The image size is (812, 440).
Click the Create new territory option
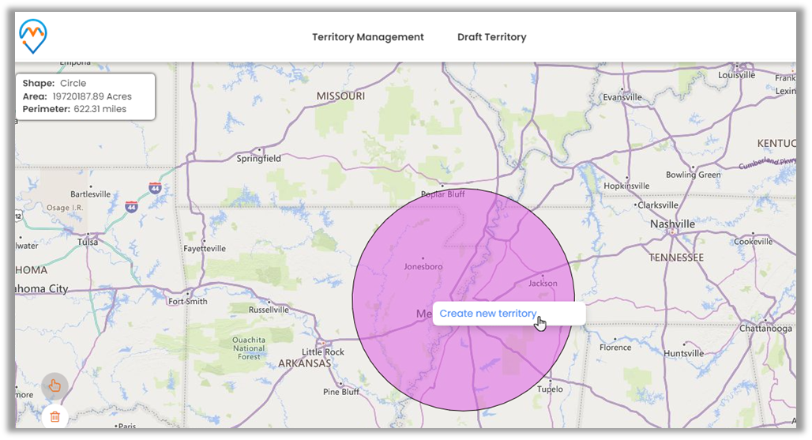pos(487,314)
